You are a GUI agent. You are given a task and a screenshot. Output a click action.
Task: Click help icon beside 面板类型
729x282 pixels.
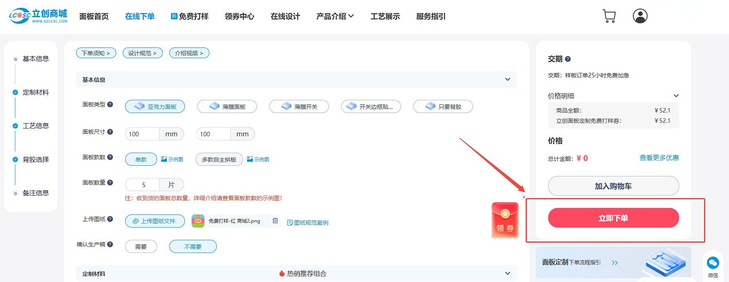click(x=110, y=104)
